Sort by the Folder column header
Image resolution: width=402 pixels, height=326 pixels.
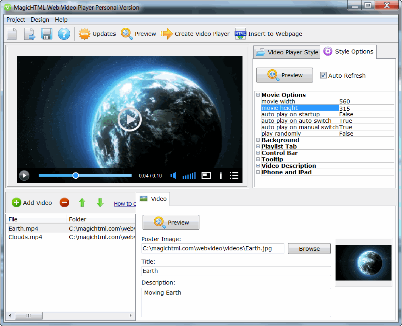tap(101, 219)
